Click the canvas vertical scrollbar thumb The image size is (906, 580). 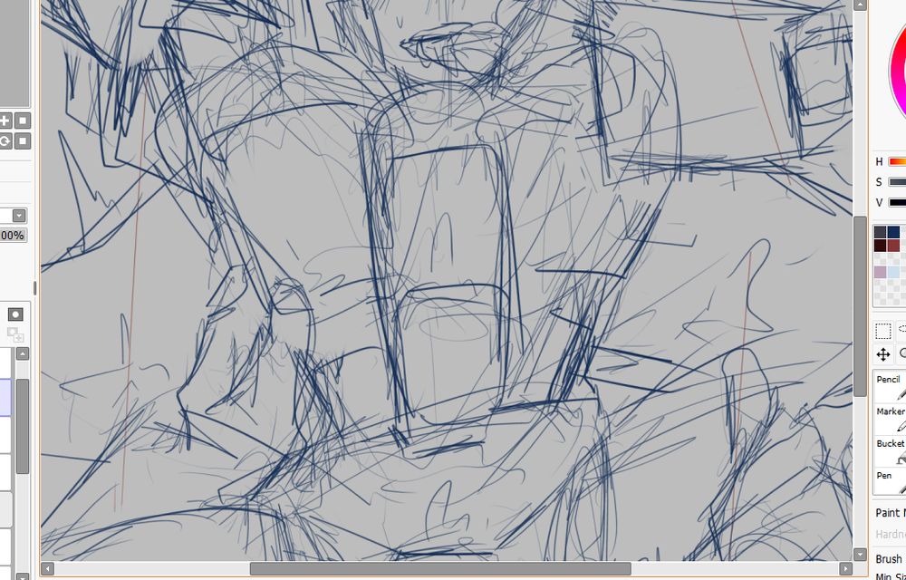[x=861, y=306]
